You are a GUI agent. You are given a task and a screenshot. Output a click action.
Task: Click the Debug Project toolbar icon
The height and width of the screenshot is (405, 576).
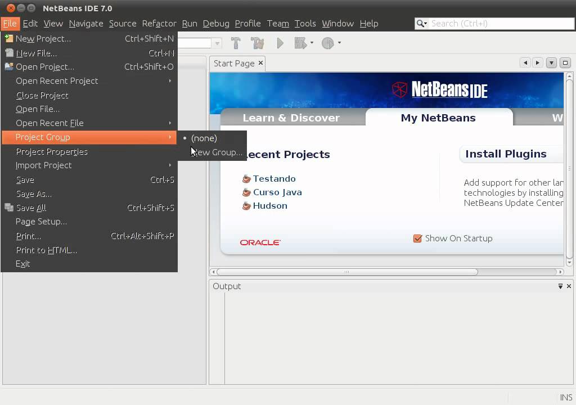pyautogui.click(x=300, y=43)
